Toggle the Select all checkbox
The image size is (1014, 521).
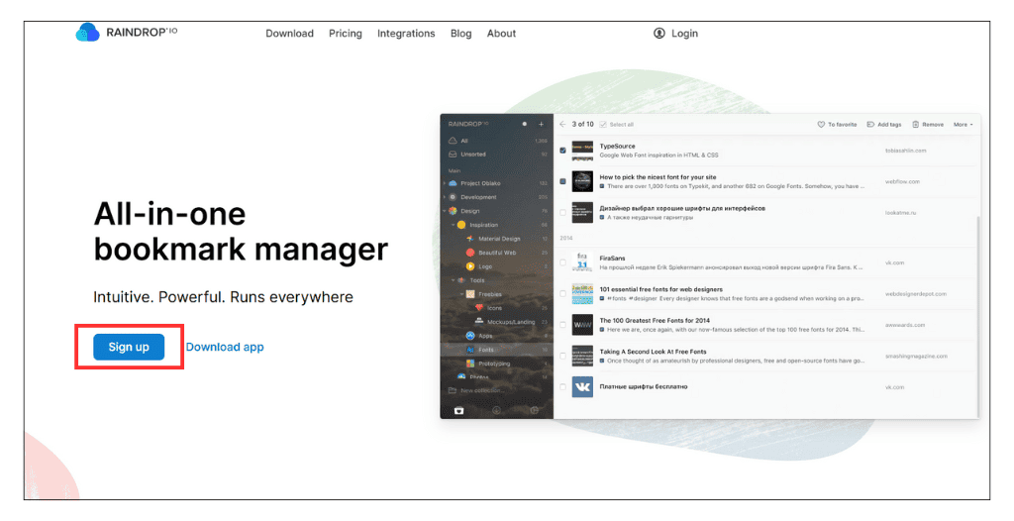[x=602, y=125]
